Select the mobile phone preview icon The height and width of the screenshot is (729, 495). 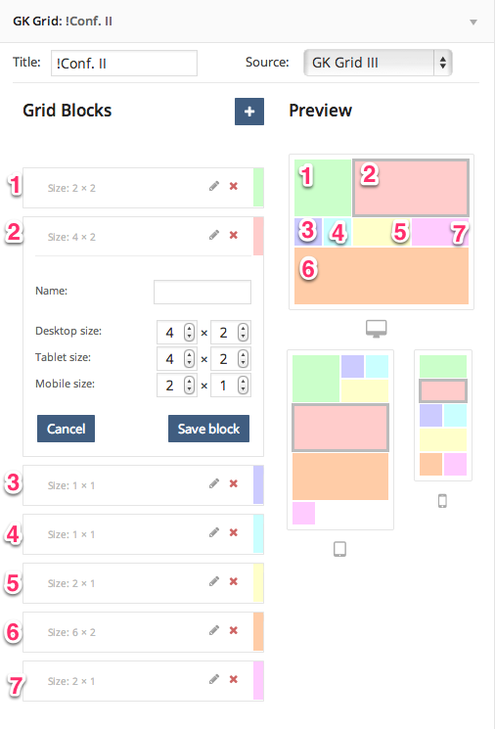(442, 501)
